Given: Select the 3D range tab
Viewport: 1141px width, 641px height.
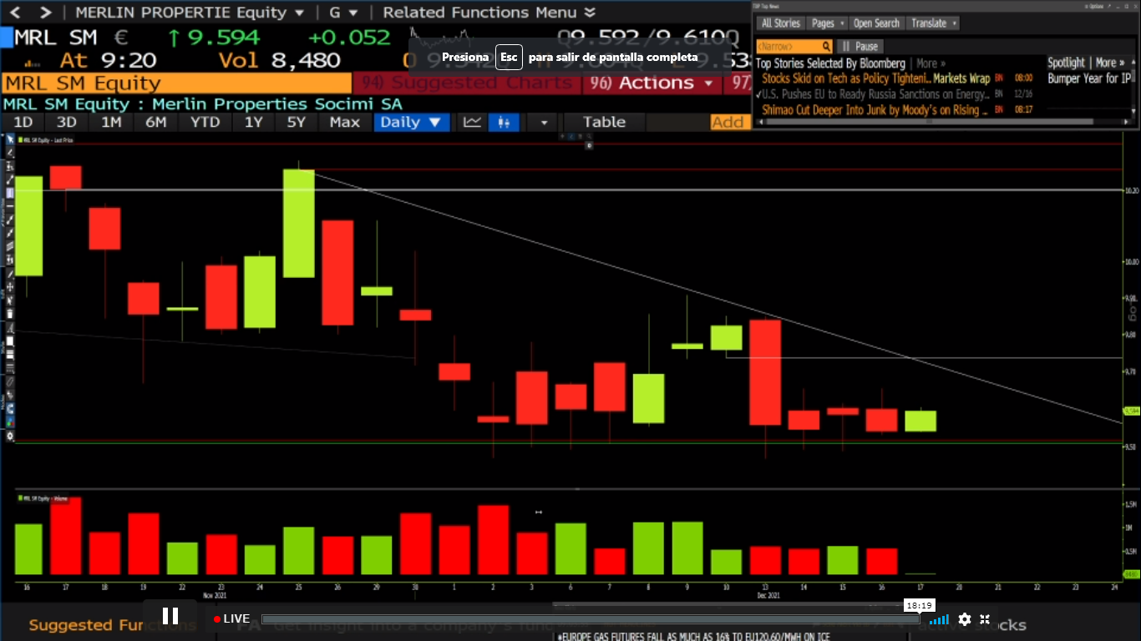Looking at the screenshot, I should pos(67,122).
